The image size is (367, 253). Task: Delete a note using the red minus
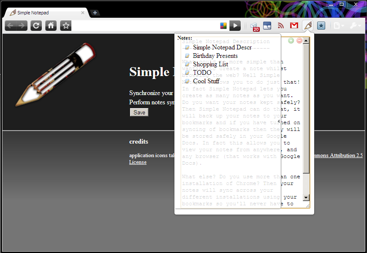coord(299,41)
